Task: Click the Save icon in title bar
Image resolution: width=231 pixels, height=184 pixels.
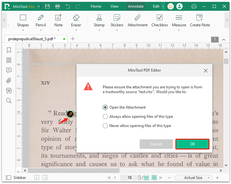Action: click(47, 6)
